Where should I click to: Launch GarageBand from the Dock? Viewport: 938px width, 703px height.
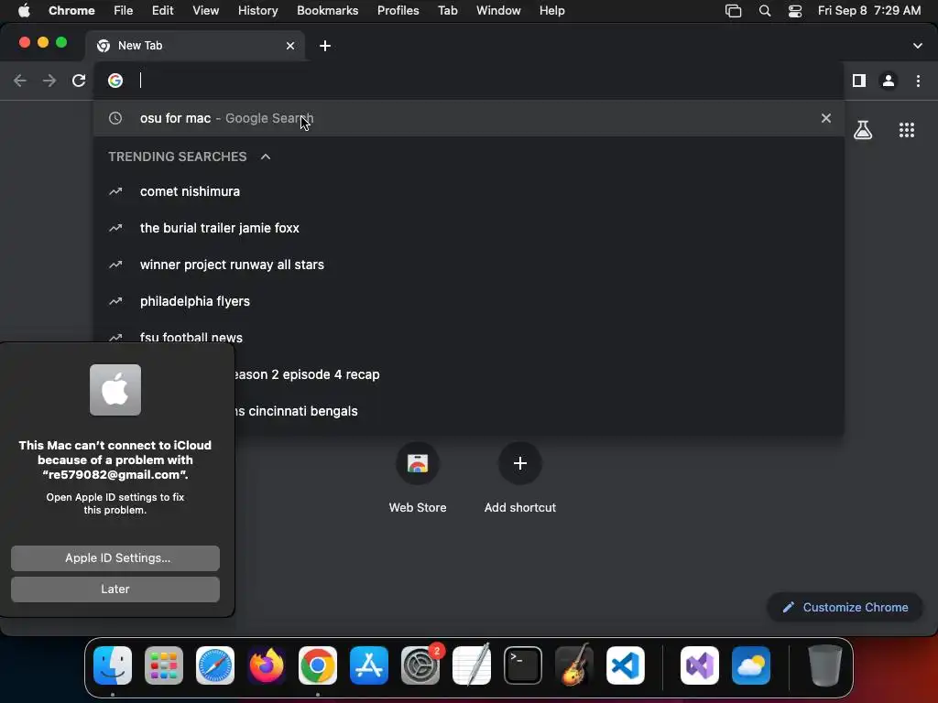pos(574,665)
